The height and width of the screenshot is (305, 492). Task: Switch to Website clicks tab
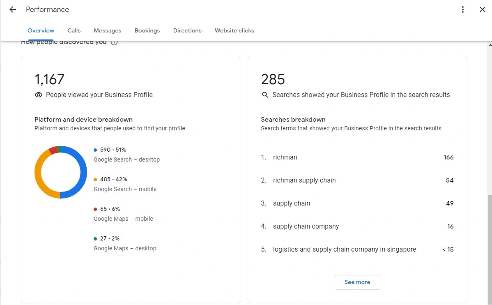[234, 30]
